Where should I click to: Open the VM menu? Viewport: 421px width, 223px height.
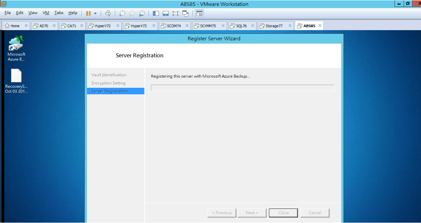point(46,13)
